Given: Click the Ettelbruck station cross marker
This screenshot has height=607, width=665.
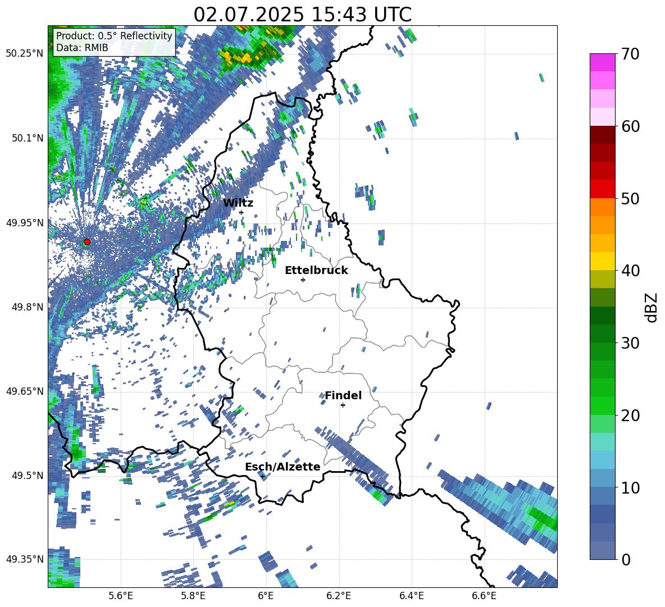Looking at the screenshot, I should pos(303,280).
